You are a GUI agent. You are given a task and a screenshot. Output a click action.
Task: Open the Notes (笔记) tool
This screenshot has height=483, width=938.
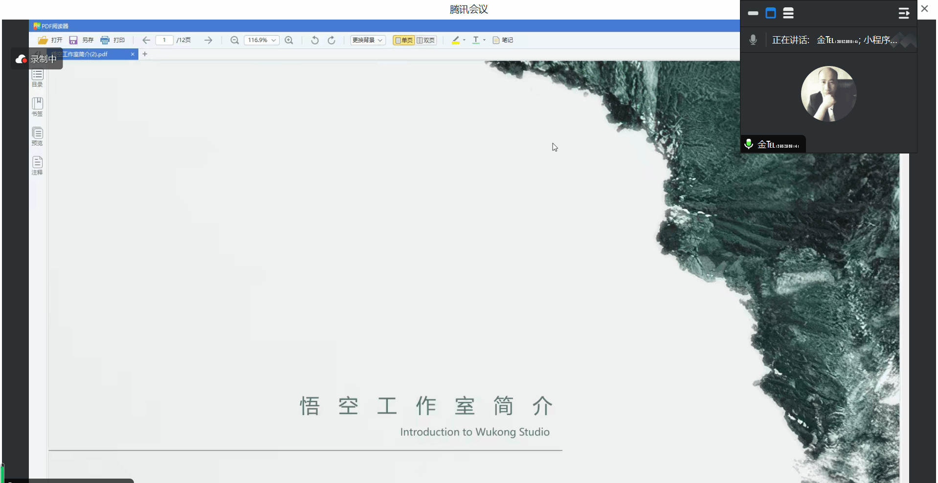pos(503,40)
